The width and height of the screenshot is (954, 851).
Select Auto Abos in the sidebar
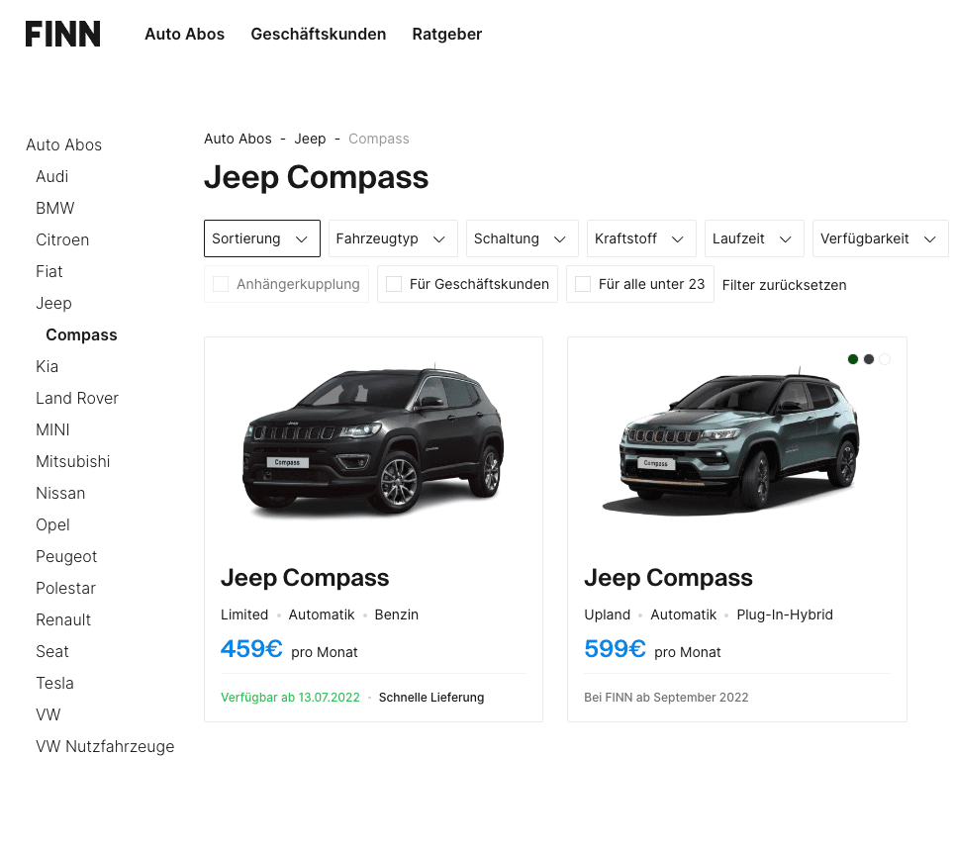tap(64, 144)
